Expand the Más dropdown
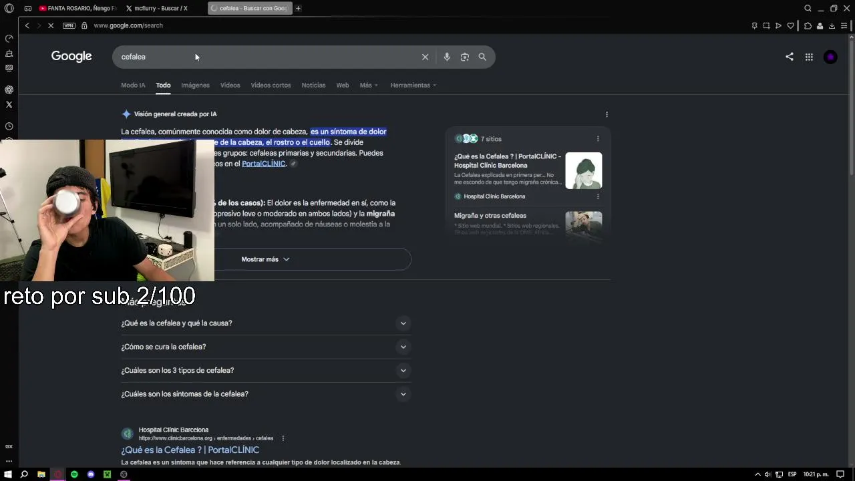Viewport: 855px width, 481px height. [369, 85]
